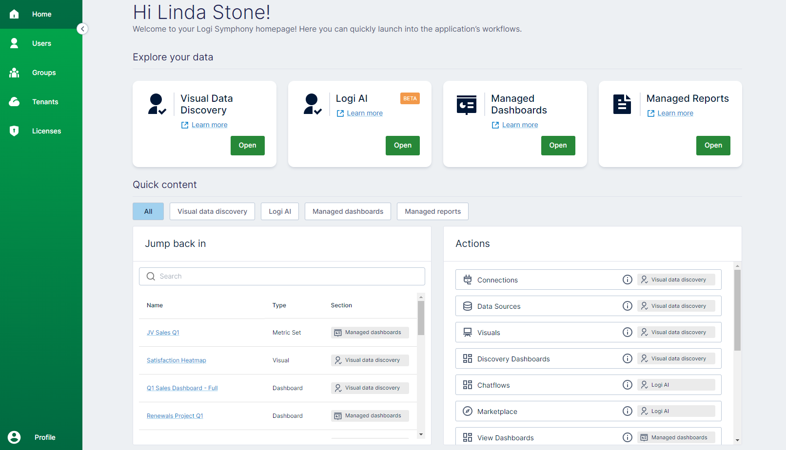Click the Data Sources database icon

468,306
